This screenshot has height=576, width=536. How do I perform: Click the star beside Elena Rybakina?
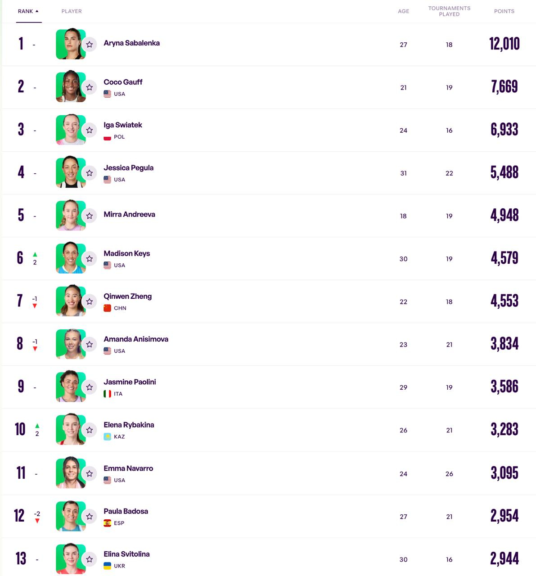click(90, 430)
